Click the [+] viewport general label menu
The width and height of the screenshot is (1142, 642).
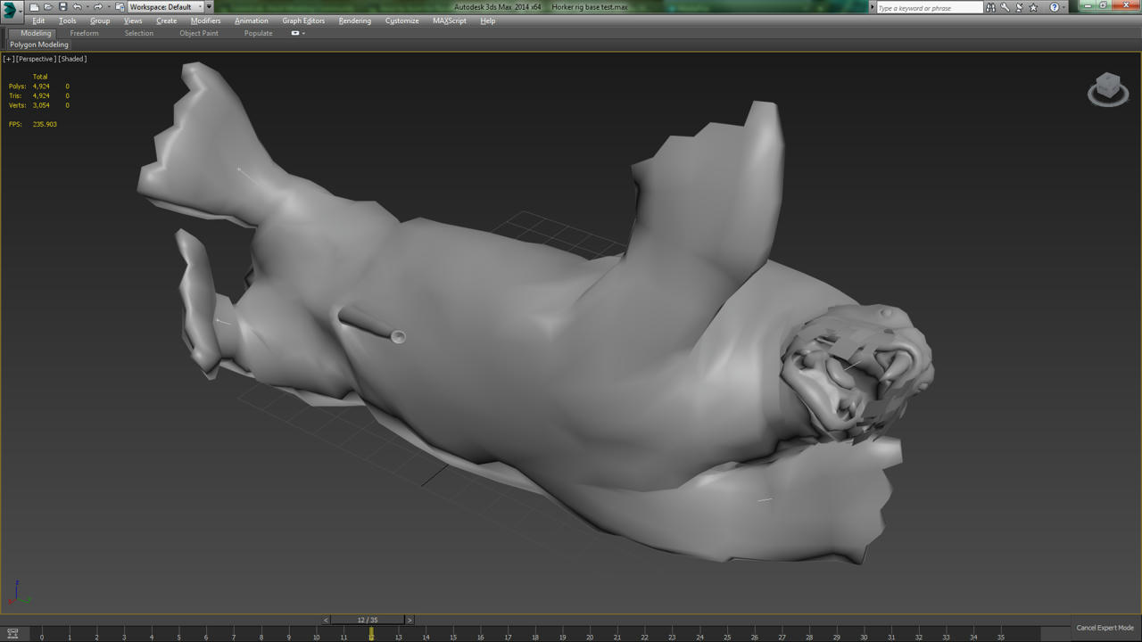pyautogui.click(x=9, y=59)
